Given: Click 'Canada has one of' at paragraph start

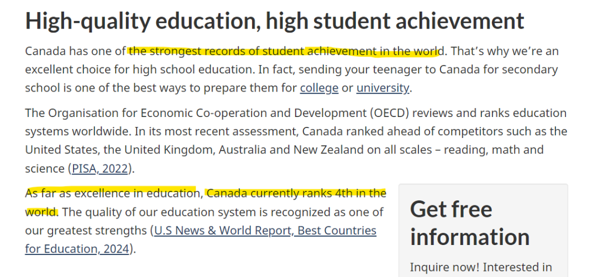Looking at the screenshot, I should click(x=75, y=51).
